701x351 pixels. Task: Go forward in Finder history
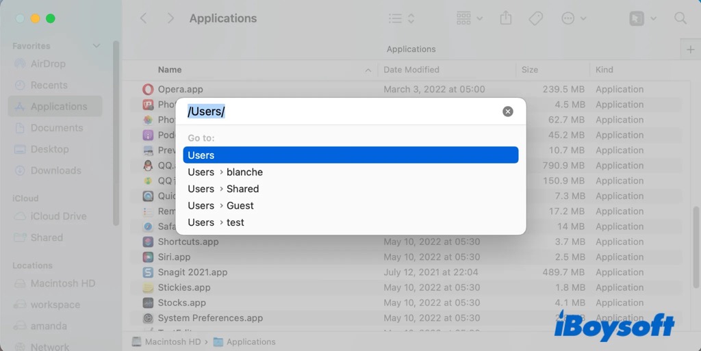click(170, 18)
